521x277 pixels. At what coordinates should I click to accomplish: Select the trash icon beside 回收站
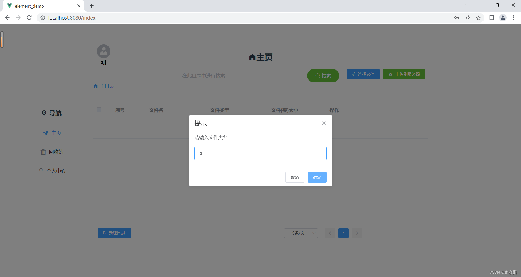[x=43, y=152]
